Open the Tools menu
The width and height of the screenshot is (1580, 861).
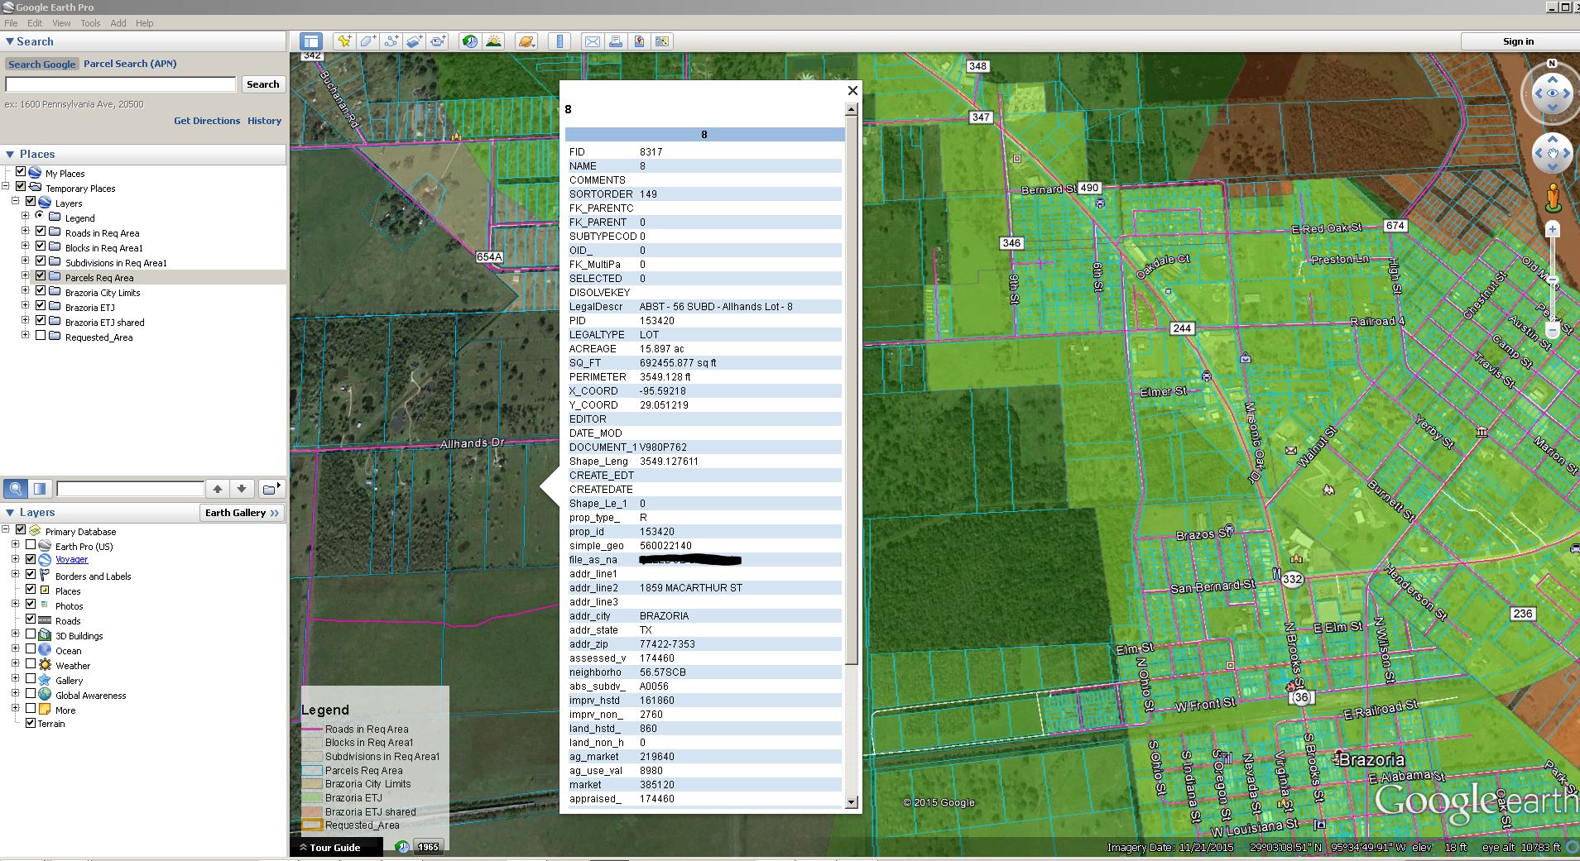click(x=90, y=22)
